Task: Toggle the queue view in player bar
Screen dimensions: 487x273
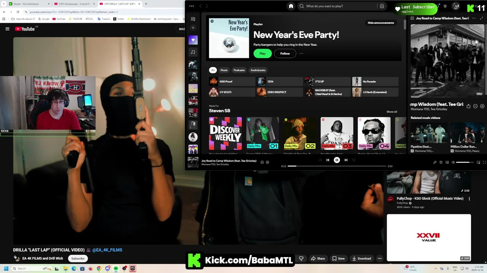Action: 441,162
